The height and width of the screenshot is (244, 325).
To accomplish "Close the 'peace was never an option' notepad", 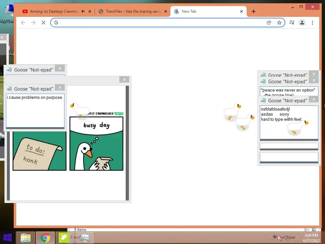I will [x=314, y=80].
